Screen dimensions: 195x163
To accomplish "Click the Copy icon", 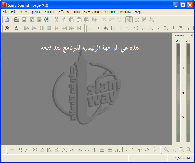I will pyautogui.click(x=64, y=20).
